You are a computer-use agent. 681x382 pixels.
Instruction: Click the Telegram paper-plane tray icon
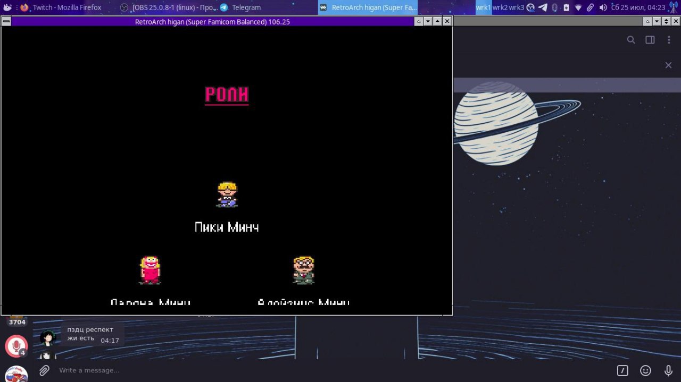(x=543, y=7)
